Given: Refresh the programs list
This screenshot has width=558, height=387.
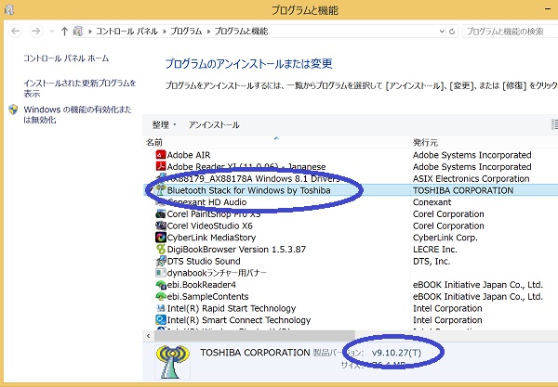Looking at the screenshot, I should click(452, 32).
